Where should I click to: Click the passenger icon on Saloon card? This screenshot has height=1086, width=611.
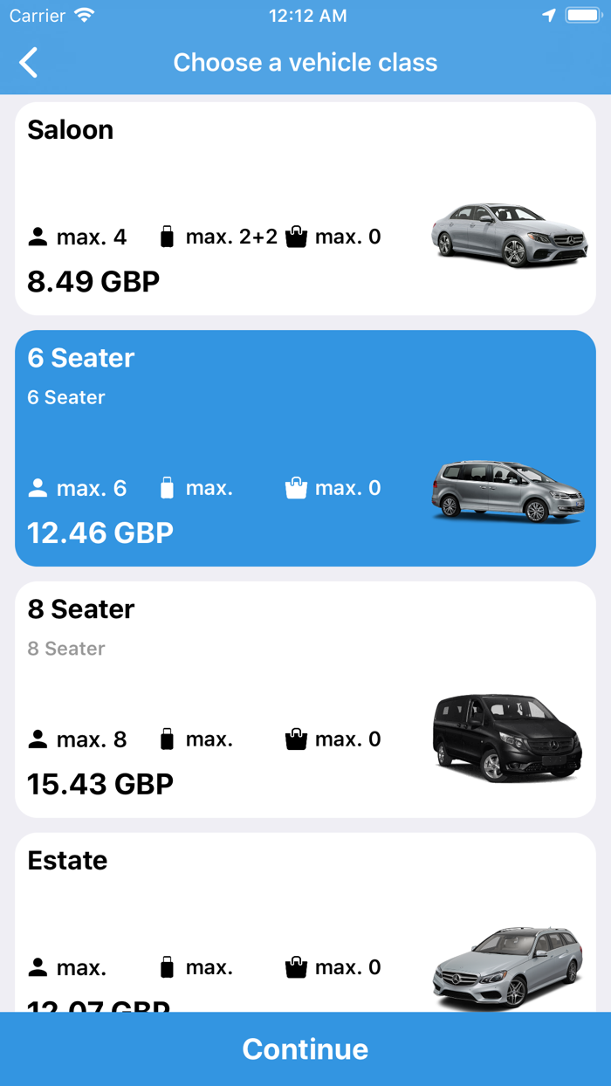tap(38, 237)
